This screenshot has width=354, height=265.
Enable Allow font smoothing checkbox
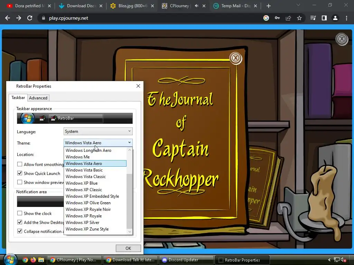tap(20, 164)
